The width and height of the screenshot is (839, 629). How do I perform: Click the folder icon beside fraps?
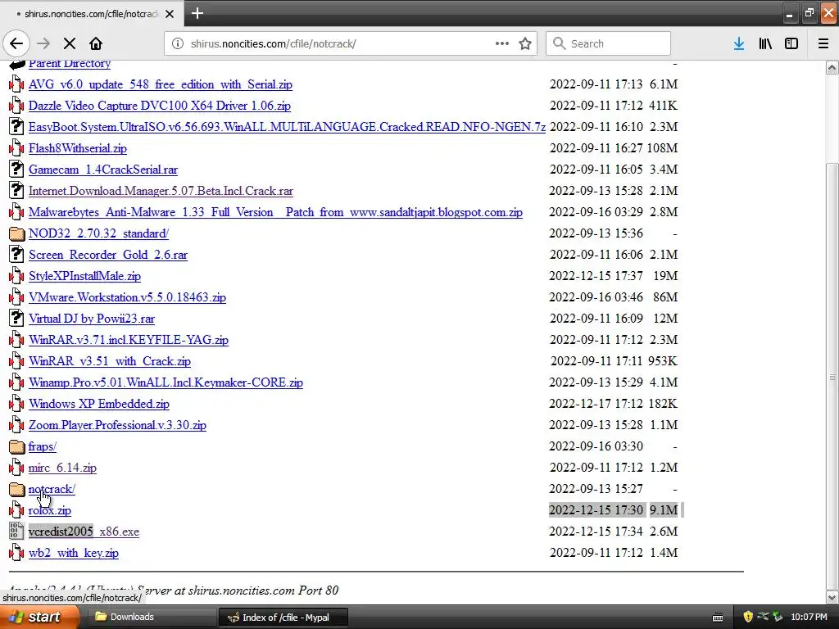(17, 446)
